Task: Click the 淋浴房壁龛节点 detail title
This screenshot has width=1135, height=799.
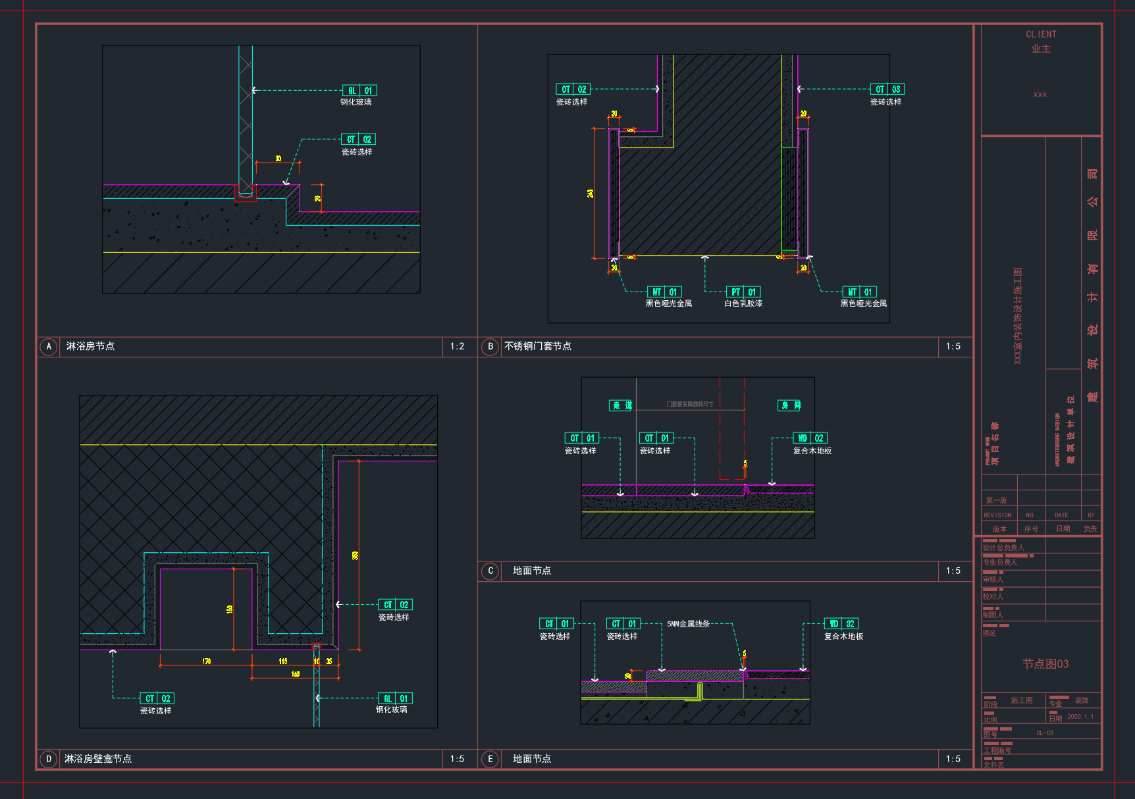Action: 98,759
